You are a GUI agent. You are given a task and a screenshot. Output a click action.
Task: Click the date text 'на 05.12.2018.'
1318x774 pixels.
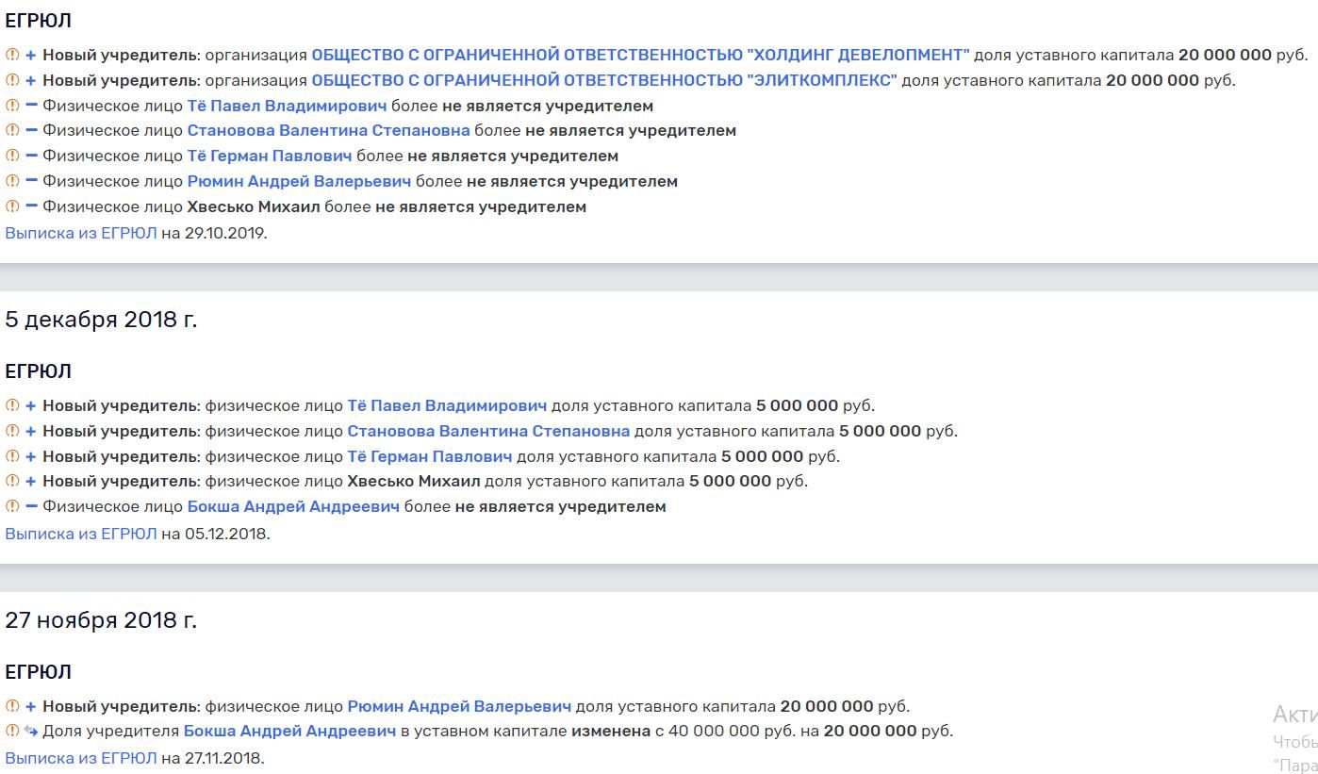point(216,534)
